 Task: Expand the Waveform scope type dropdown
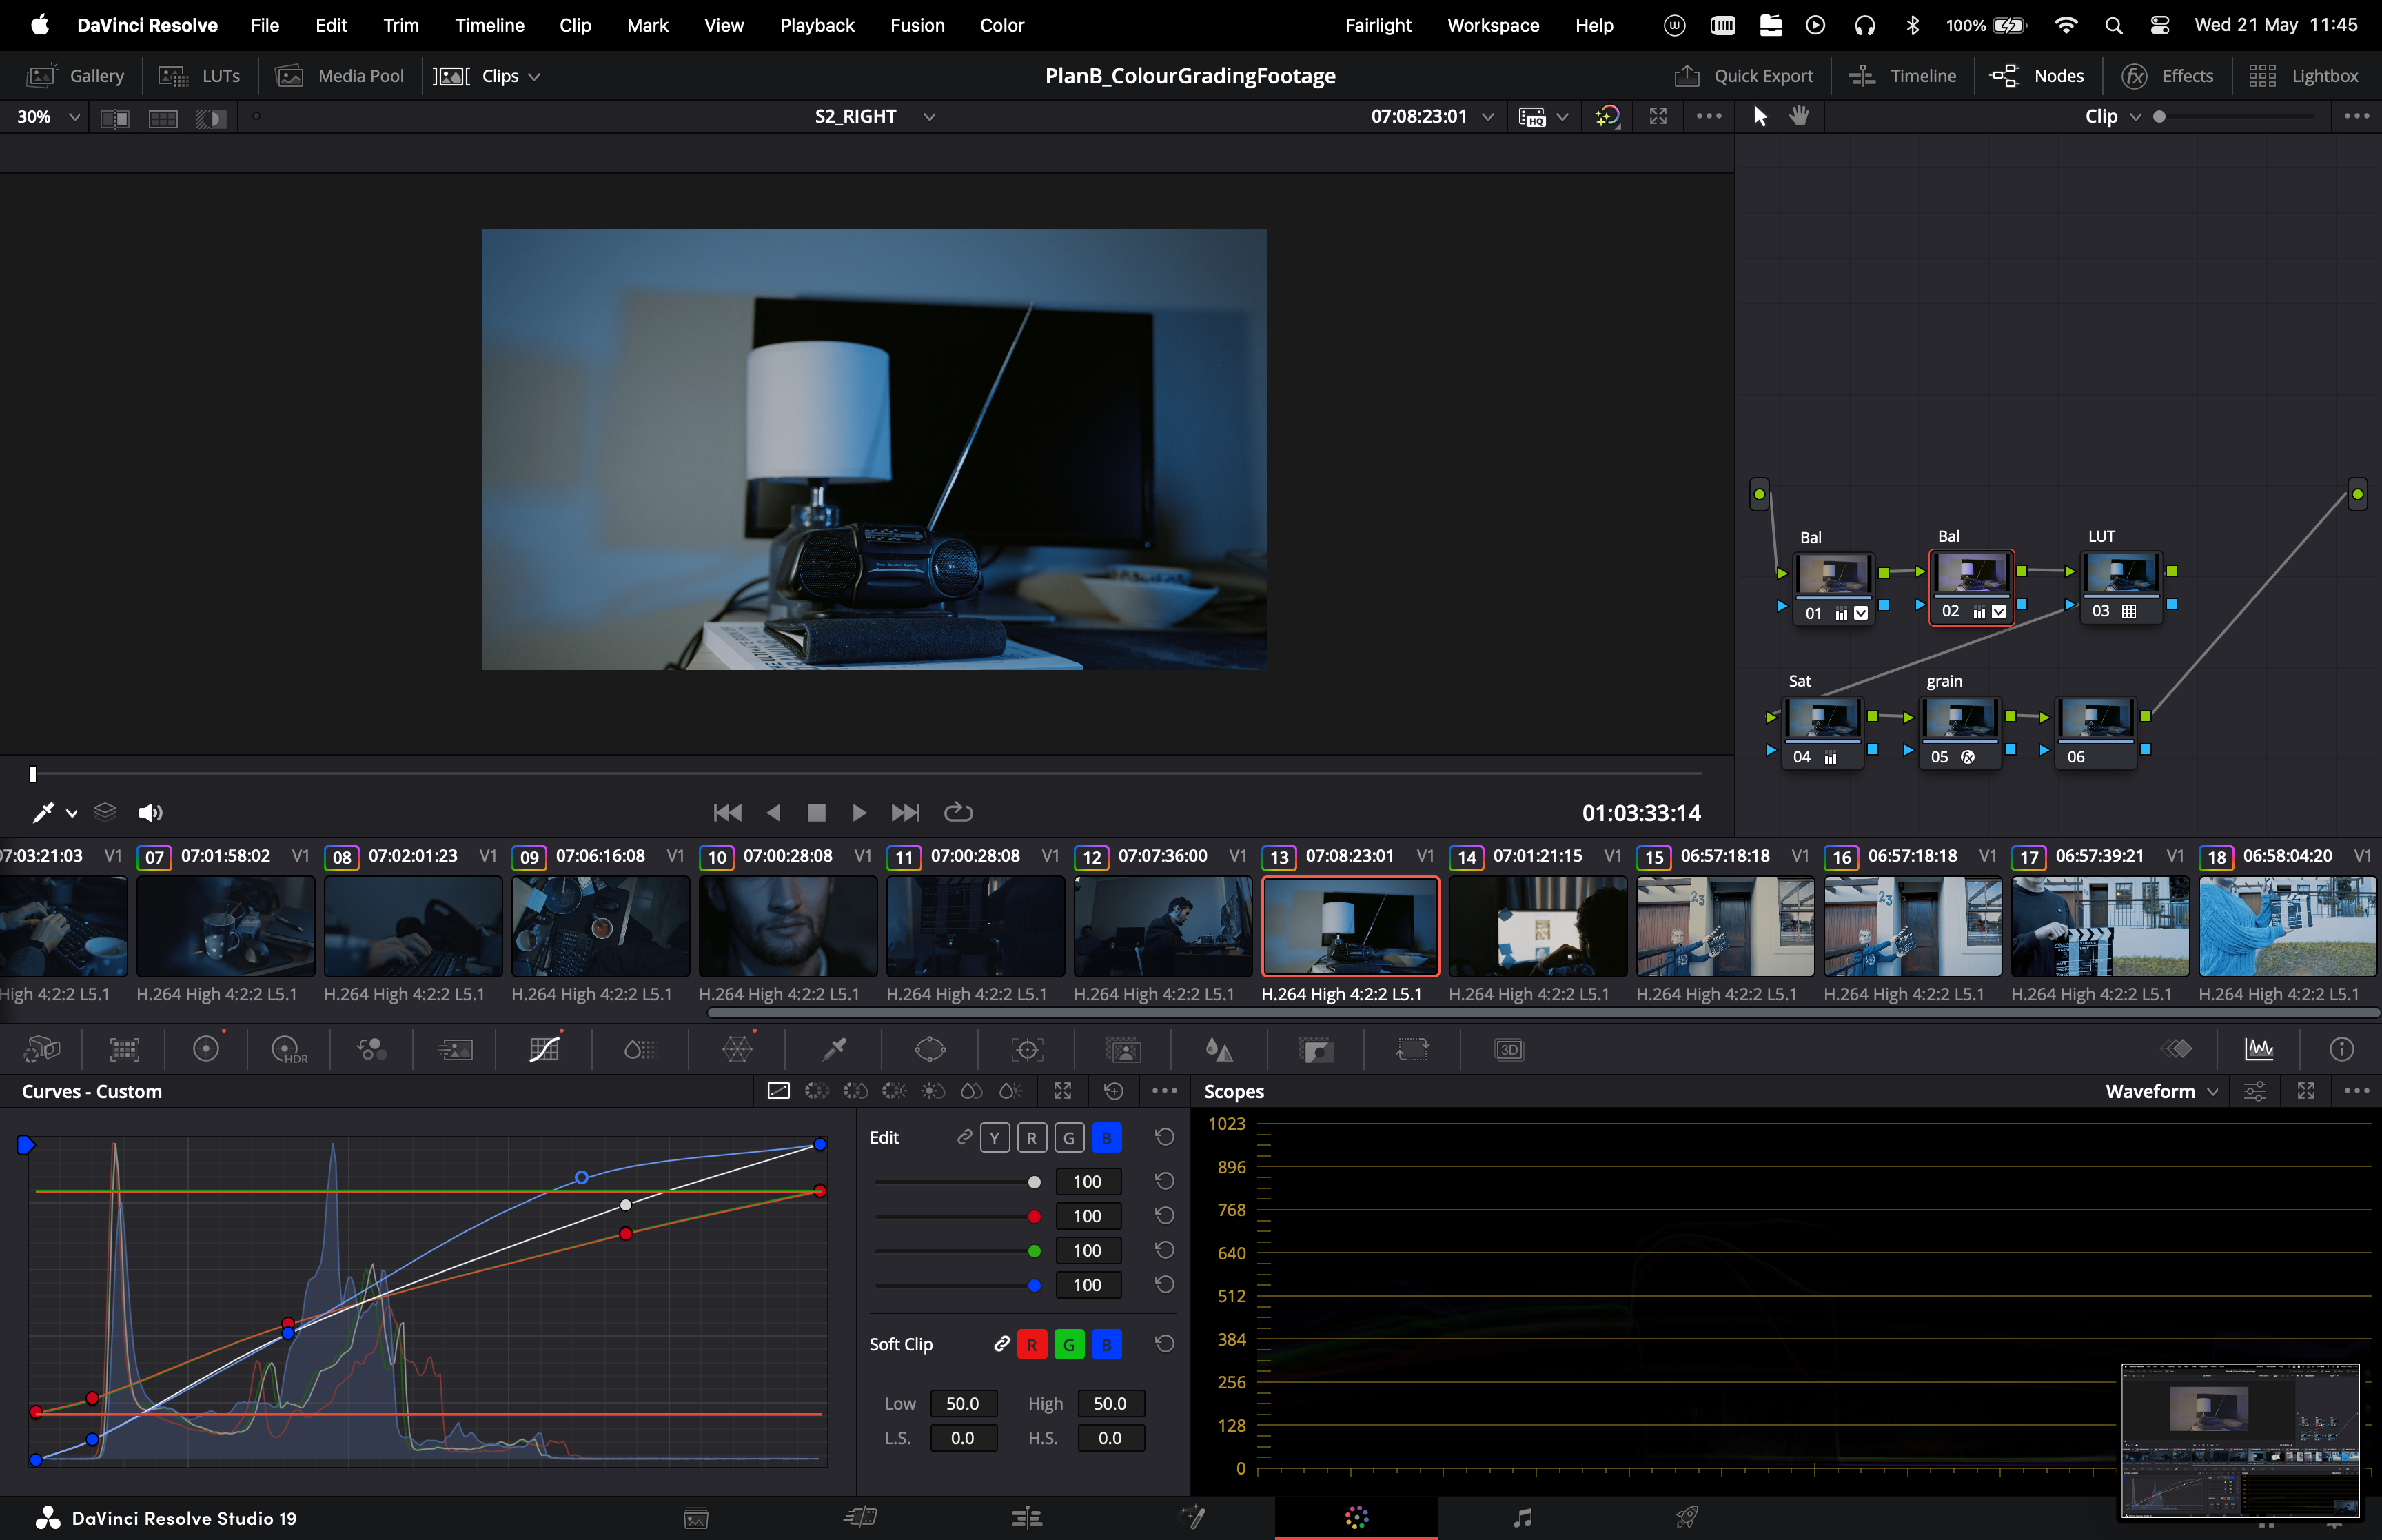[x=2161, y=1092]
